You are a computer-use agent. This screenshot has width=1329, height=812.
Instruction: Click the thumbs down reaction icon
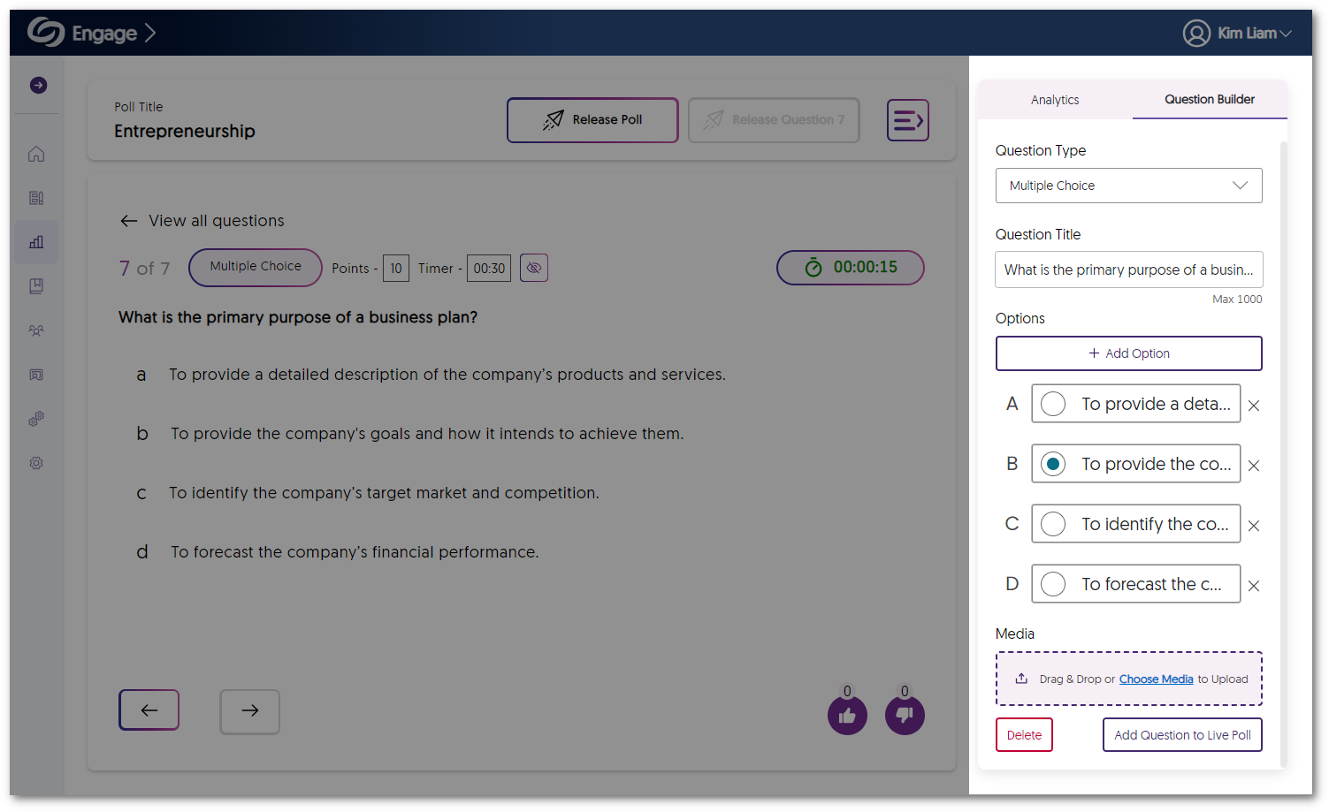(x=905, y=715)
